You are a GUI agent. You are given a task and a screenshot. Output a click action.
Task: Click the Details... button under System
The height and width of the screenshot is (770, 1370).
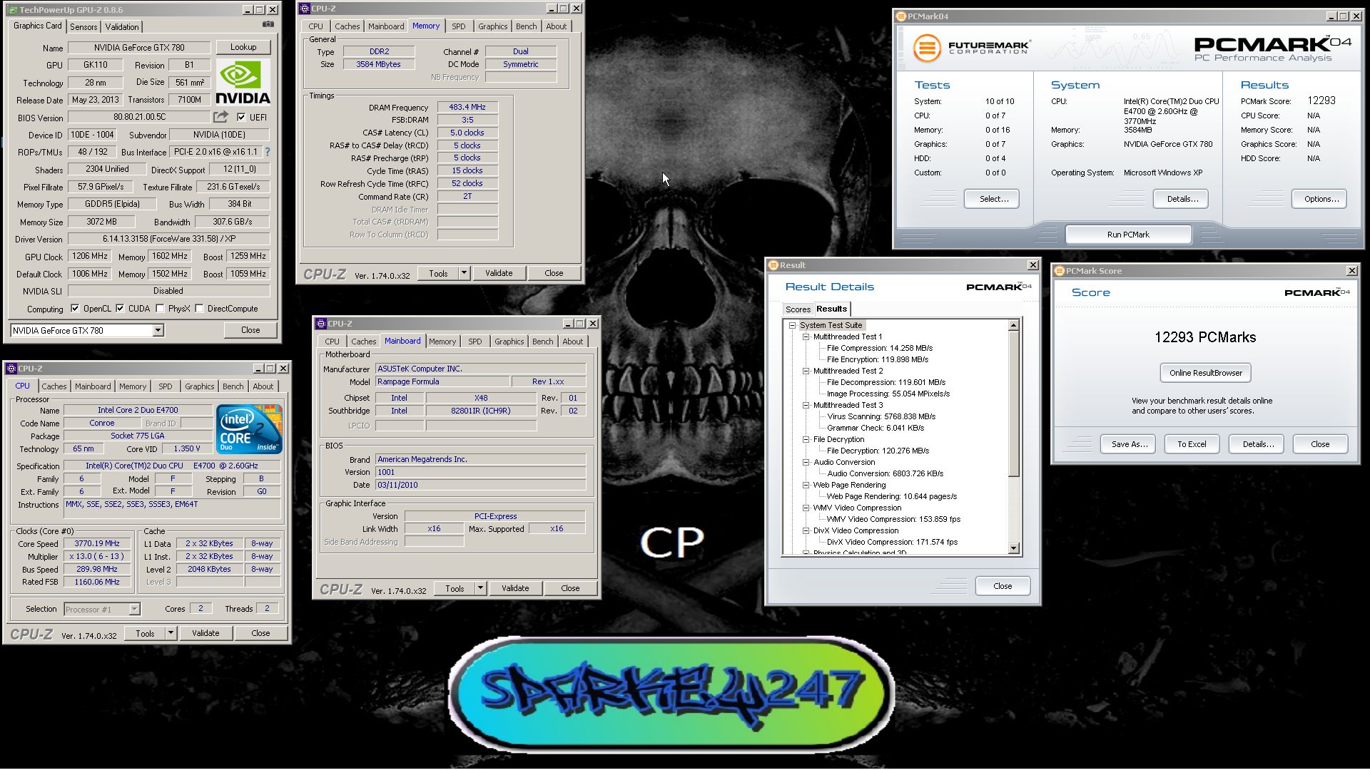point(1181,199)
